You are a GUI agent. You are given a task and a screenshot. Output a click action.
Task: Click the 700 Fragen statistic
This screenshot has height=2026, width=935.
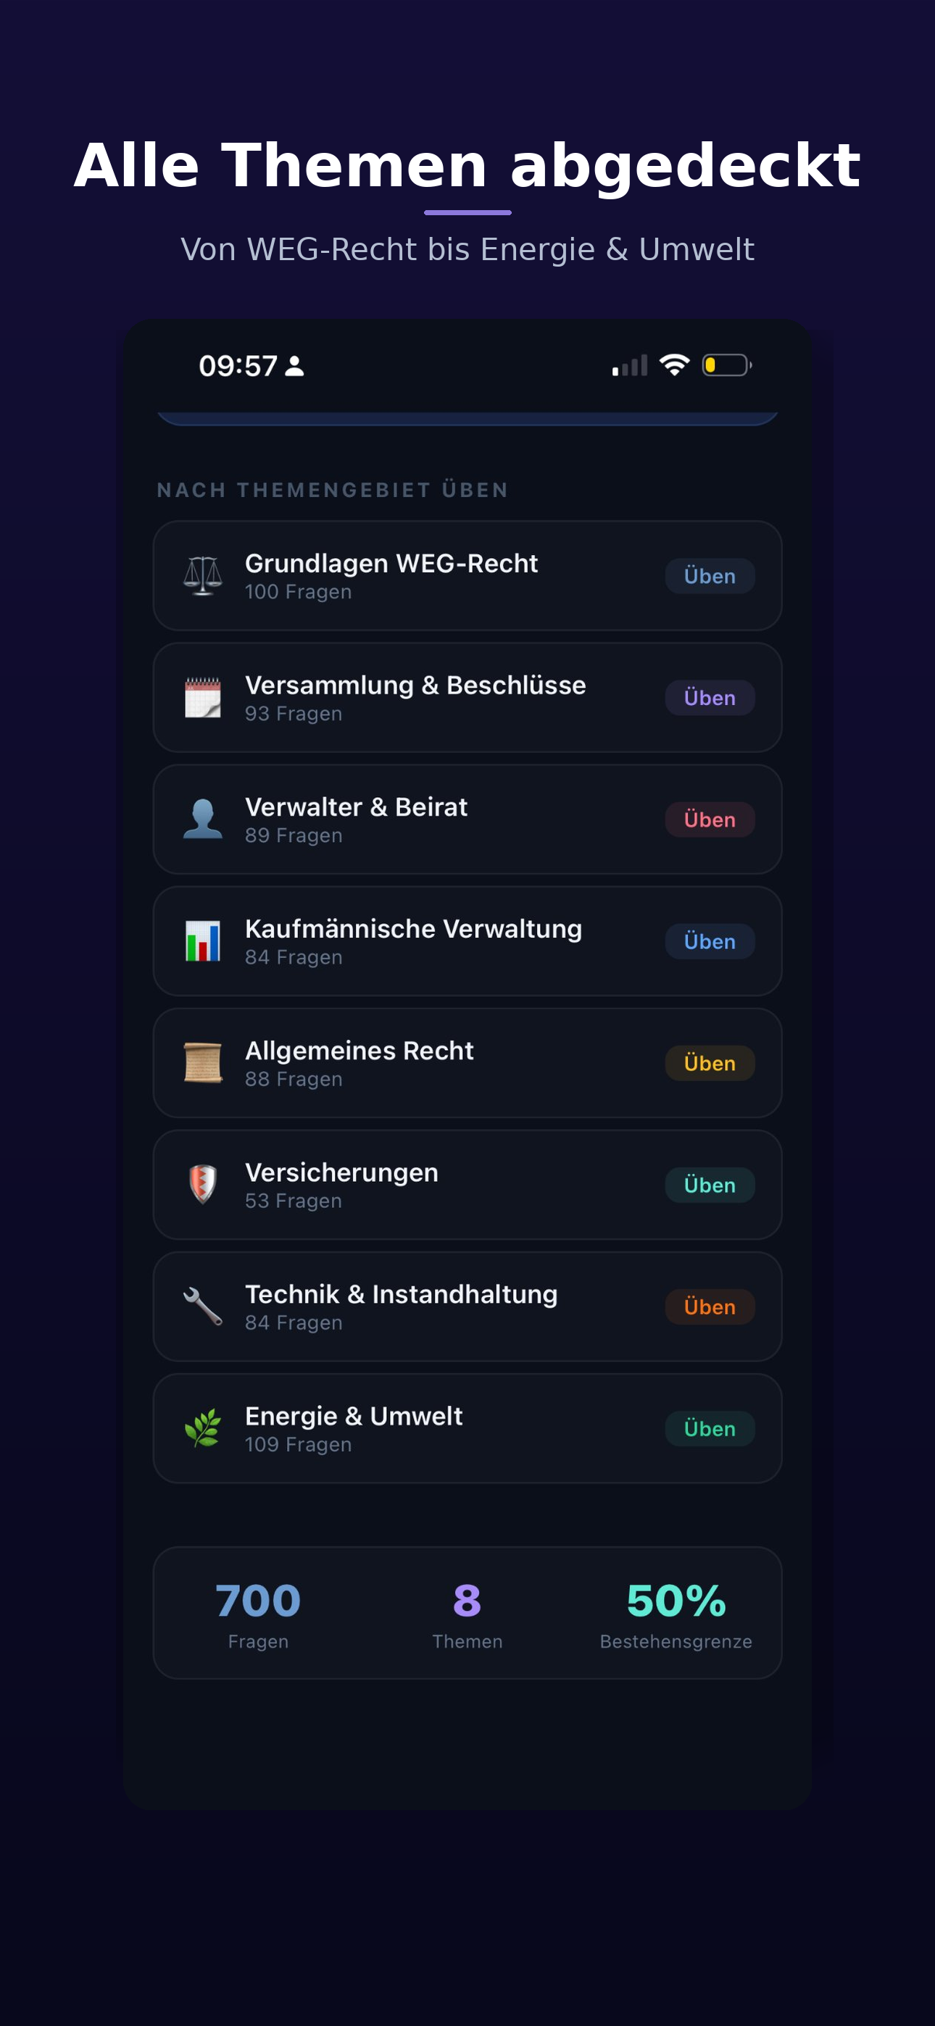(258, 1613)
